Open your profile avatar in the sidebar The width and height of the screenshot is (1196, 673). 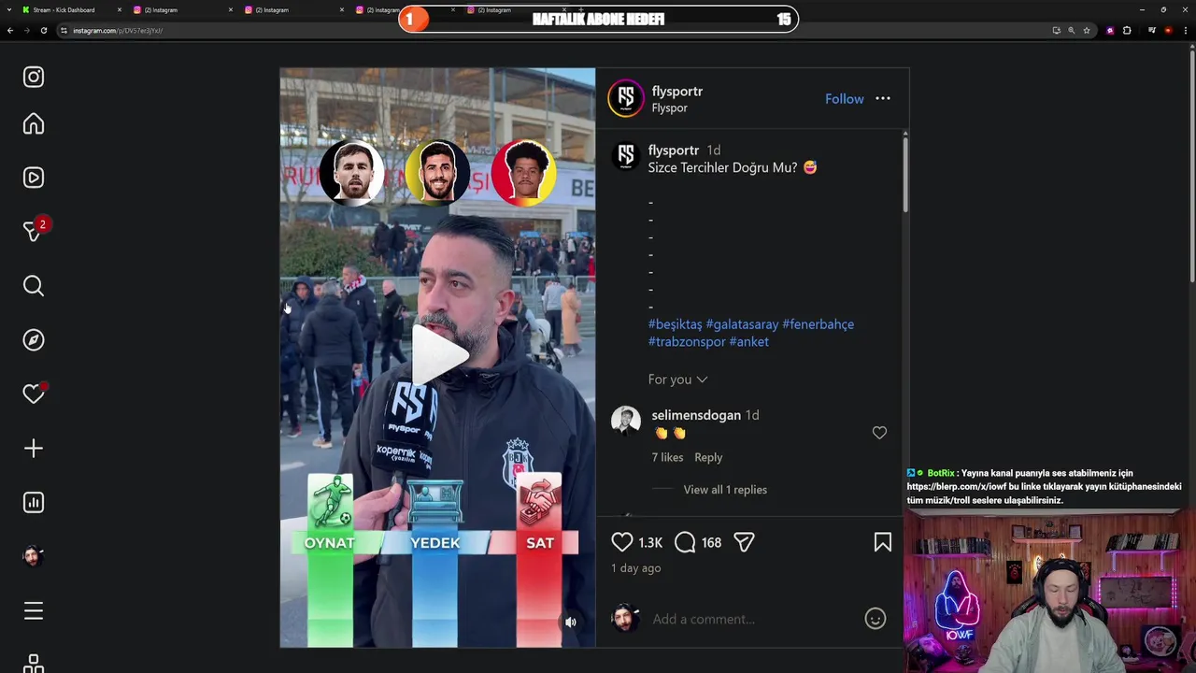[x=34, y=556]
